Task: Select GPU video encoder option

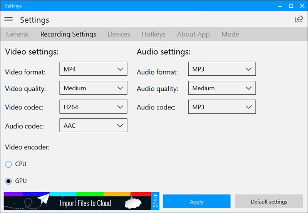Action: tap(8, 181)
